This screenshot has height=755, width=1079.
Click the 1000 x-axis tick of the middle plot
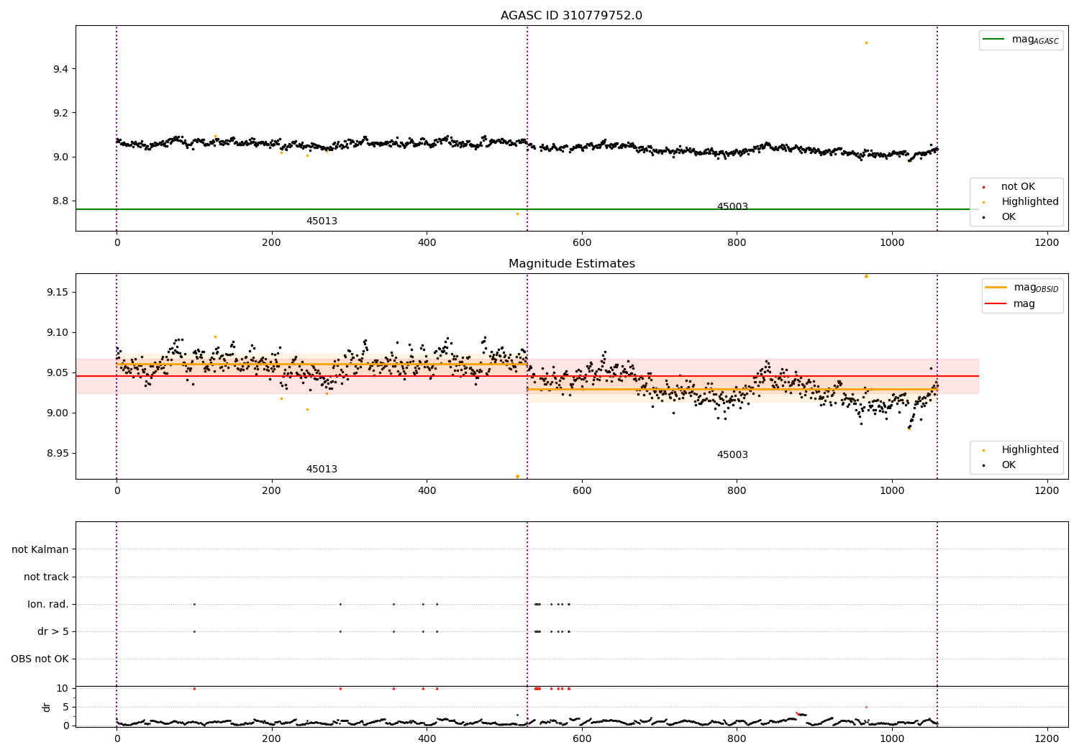click(x=892, y=491)
